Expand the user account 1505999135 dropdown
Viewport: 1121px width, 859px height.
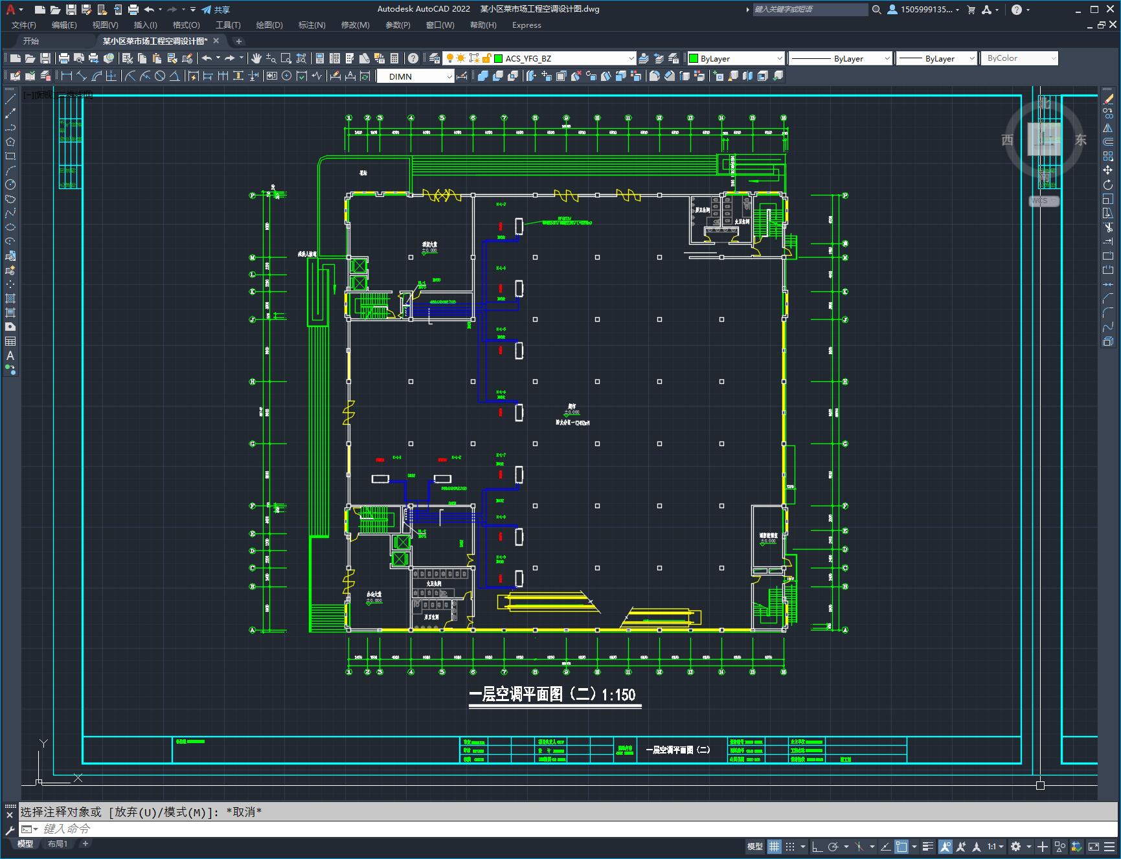(x=923, y=10)
